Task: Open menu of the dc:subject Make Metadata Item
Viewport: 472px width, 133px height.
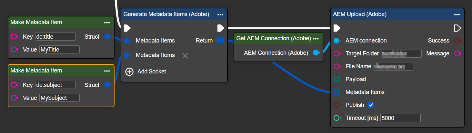Action: pos(107,71)
